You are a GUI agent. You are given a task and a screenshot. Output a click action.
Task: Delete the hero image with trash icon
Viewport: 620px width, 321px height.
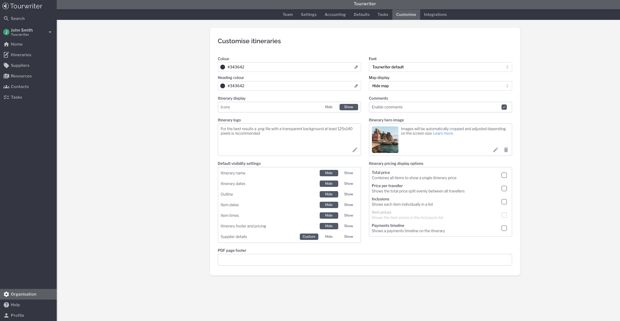pyautogui.click(x=506, y=150)
